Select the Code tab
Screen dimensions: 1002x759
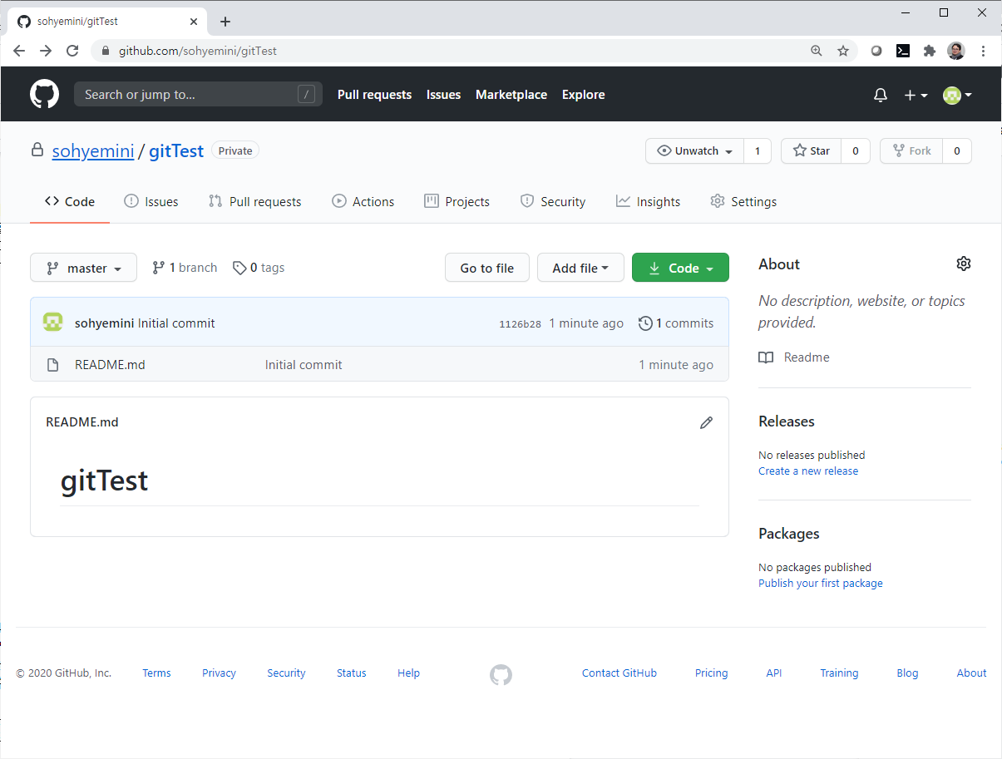coord(70,201)
